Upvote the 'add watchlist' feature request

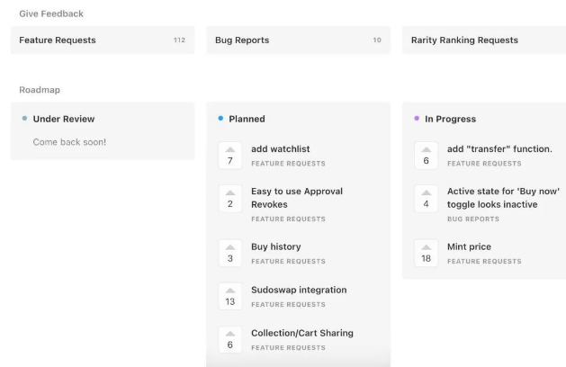(230, 156)
